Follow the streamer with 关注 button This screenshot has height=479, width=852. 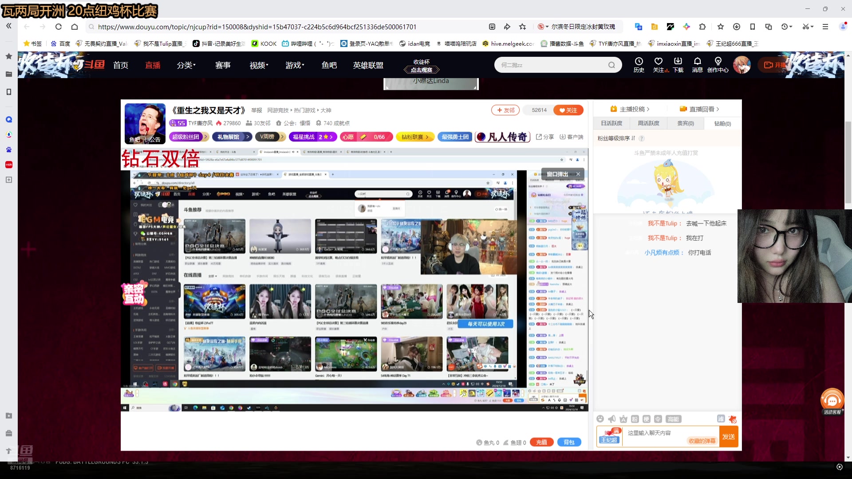pyautogui.click(x=568, y=110)
